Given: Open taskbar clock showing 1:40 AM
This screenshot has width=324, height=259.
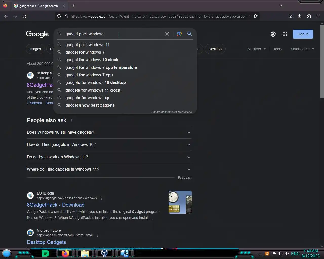Looking at the screenshot, I should (x=311, y=253).
